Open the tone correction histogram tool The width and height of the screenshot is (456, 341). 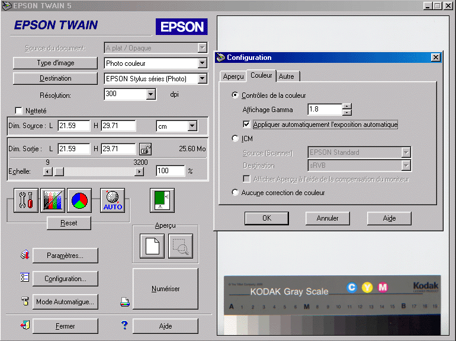coord(53,200)
